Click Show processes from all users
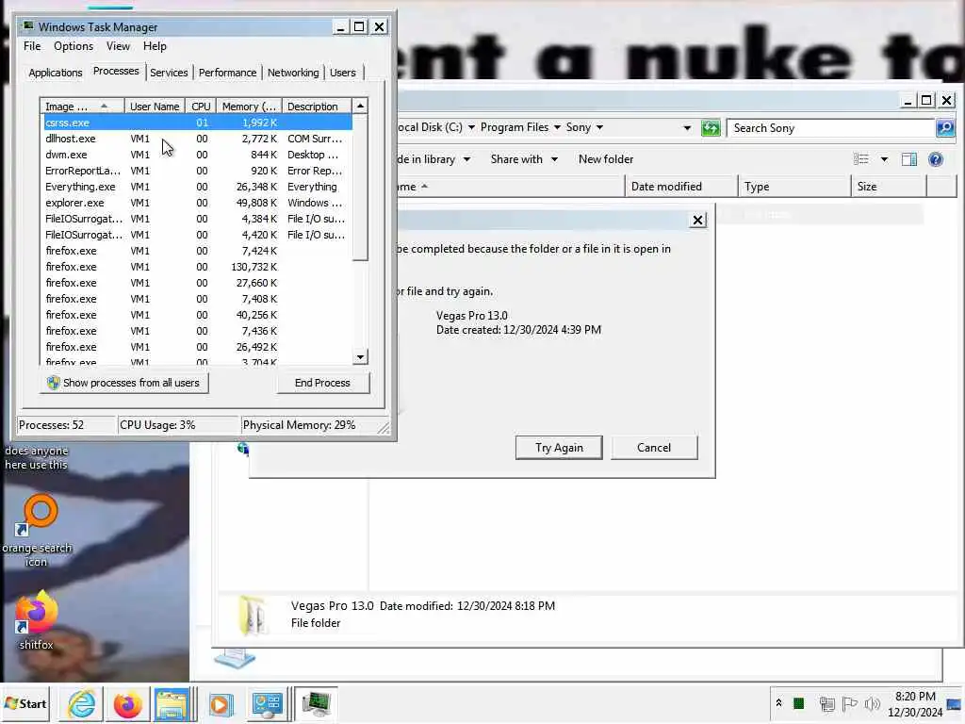Screen dimensions: 965x724 [124, 383]
